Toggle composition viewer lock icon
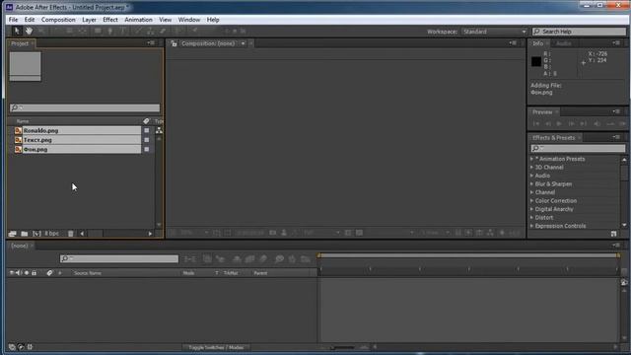The width and height of the screenshot is (631, 355). [174, 43]
